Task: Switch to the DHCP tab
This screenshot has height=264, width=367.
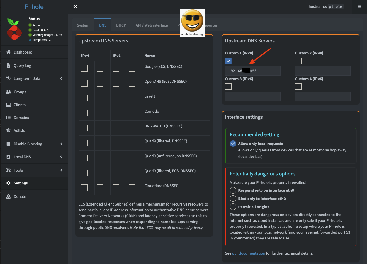Action: pos(121,25)
